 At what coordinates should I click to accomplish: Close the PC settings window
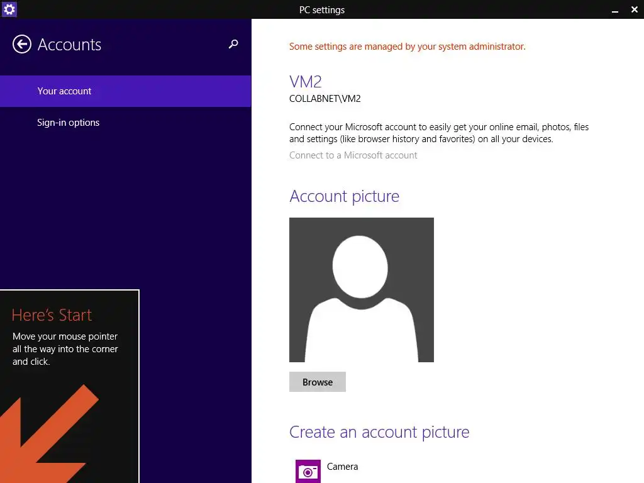tap(634, 9)
